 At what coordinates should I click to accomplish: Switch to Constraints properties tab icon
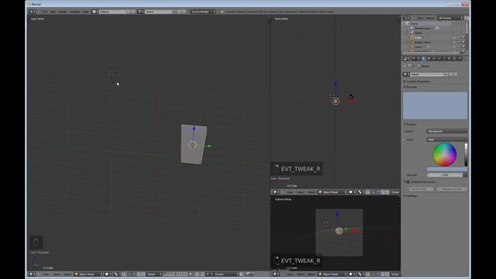[434, 59]
